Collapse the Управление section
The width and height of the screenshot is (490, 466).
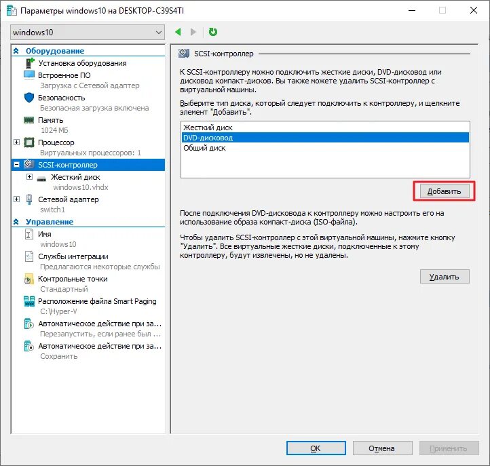click(16, 222)
